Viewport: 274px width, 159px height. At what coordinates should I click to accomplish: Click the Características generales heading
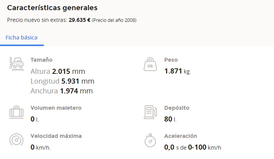coord(52,8)
